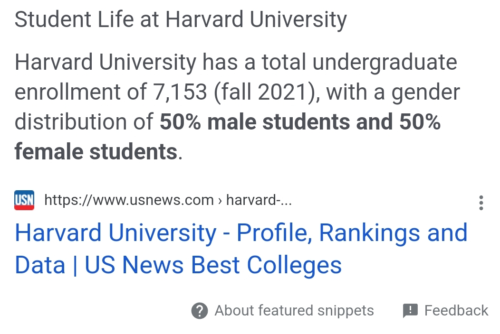The width and height of the screenshot is (500, 334).
Task: Open the About featured snippets link
Action: point(294,311)
